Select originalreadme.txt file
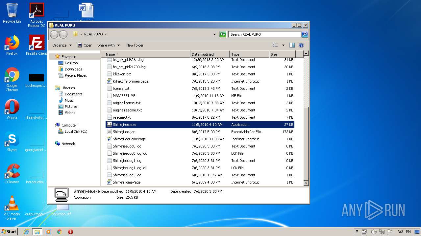Screen dimensions: 421x236 [127, 110]
